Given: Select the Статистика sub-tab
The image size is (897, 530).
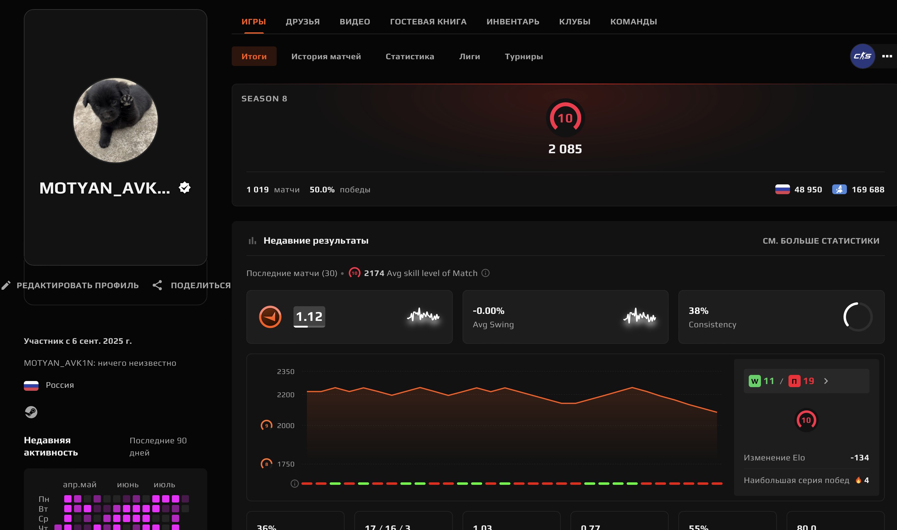Looking at the screenshot, I should 410,56.
